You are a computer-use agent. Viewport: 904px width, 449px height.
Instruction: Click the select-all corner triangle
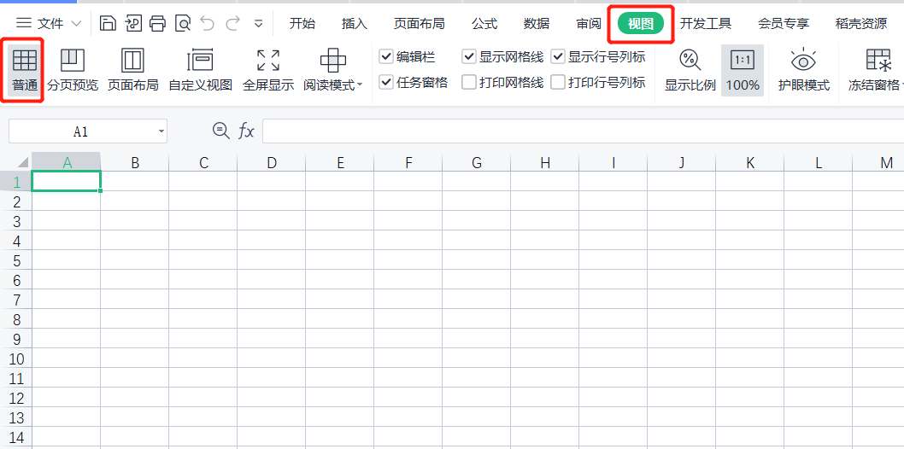23,161
